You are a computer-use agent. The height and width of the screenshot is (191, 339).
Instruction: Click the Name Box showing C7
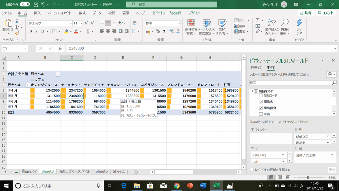[15, 49]
